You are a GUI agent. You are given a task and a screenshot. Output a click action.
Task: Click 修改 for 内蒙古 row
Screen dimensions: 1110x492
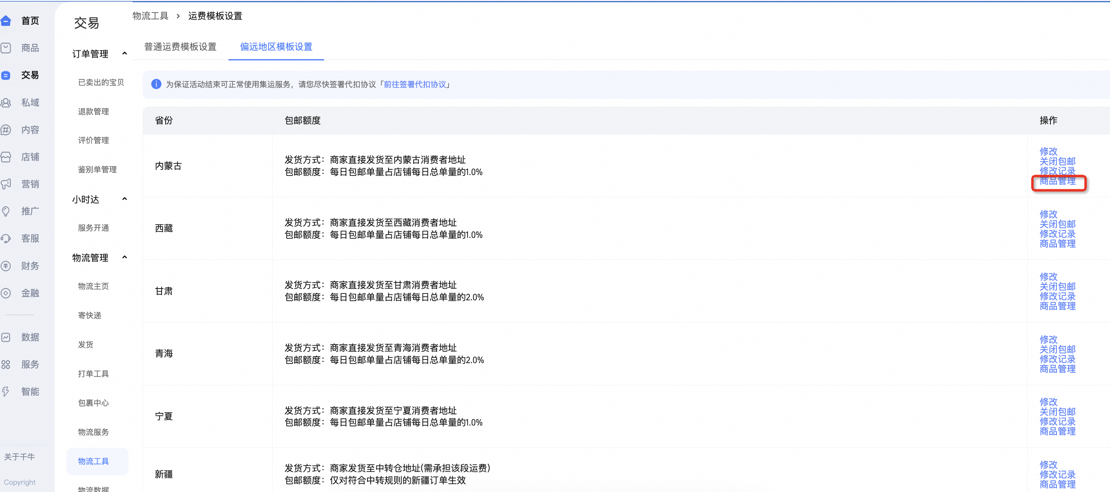(x=1048, y=151)
